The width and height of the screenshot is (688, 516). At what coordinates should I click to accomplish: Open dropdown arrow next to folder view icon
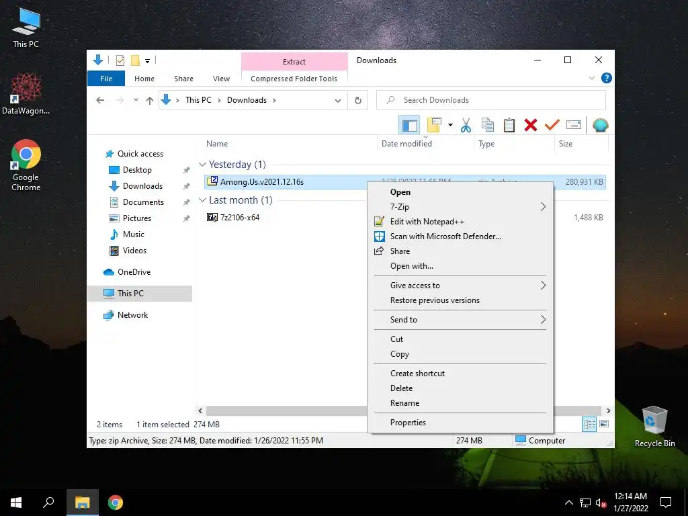click(x=450, y=125)
